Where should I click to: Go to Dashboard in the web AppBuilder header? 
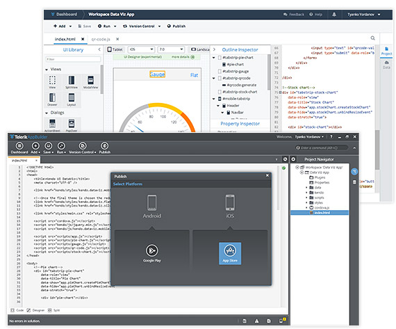click(64, 15)
